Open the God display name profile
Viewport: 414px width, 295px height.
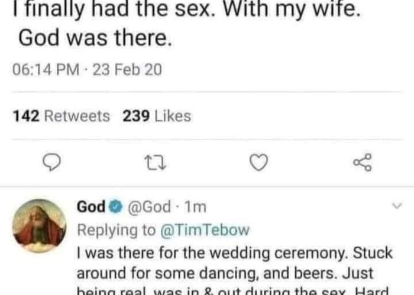(x=91, y=207)
